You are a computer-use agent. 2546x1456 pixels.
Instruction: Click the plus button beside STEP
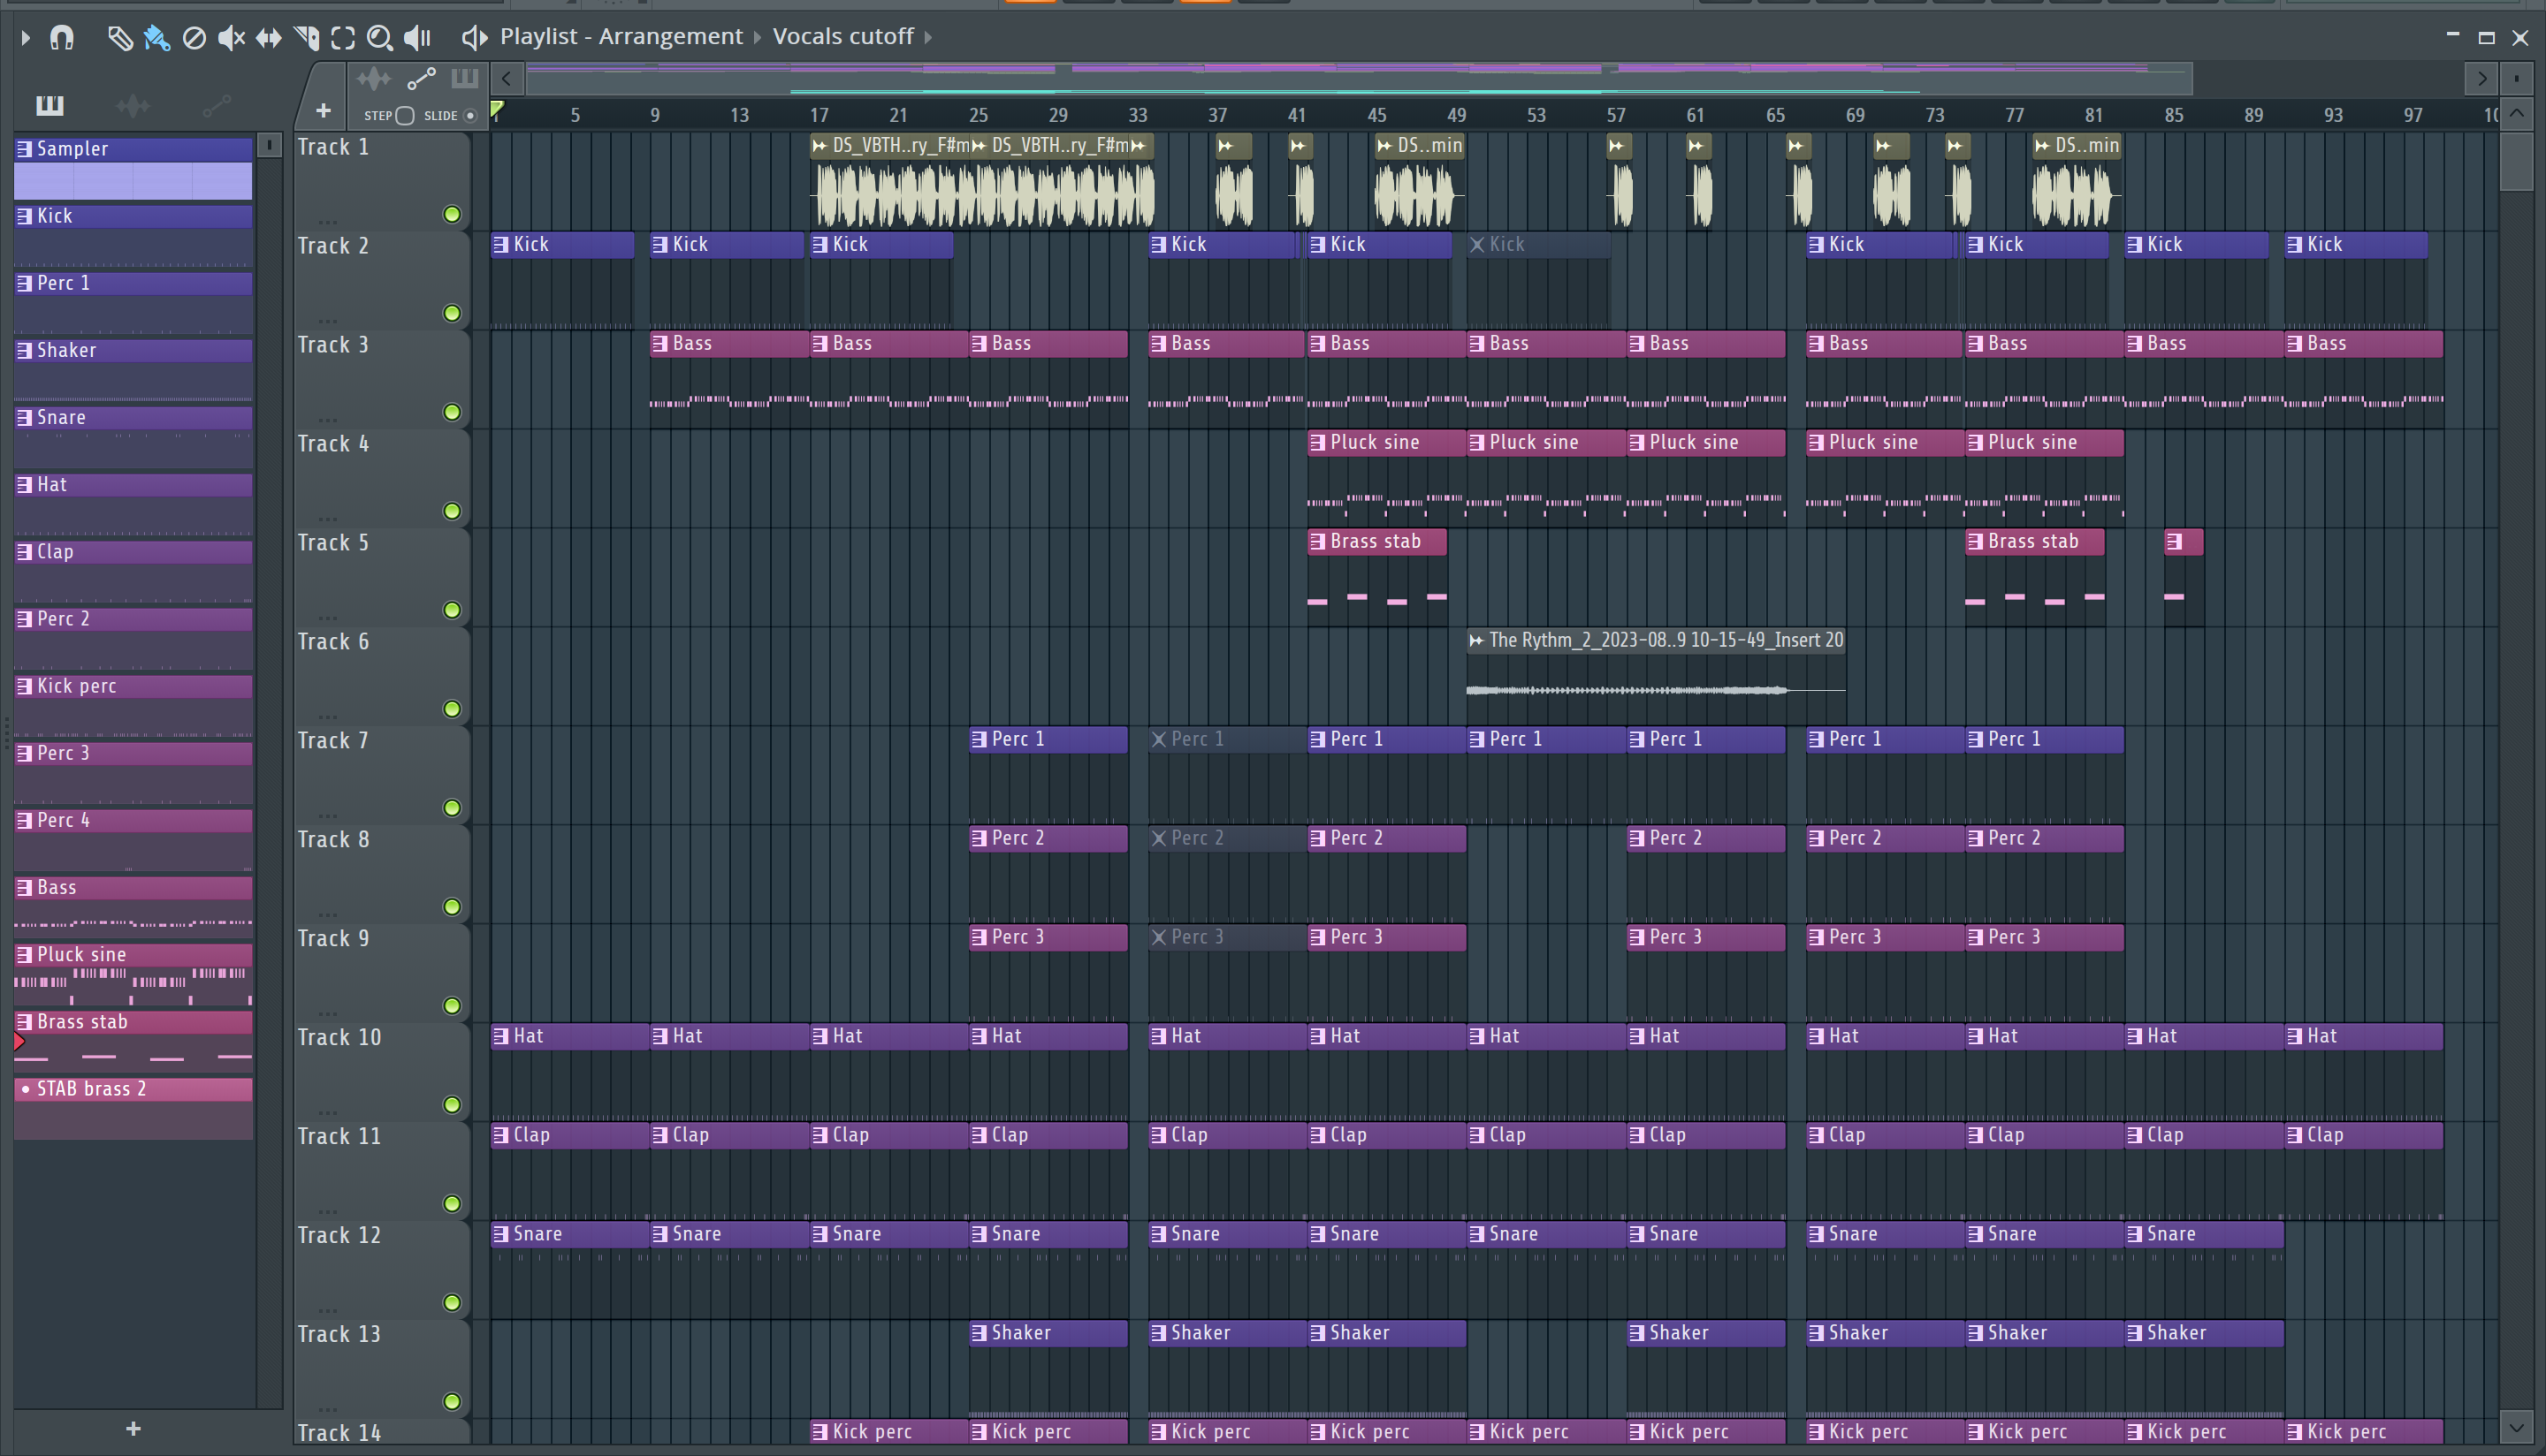pyautogui.click(x=324, y=111)
